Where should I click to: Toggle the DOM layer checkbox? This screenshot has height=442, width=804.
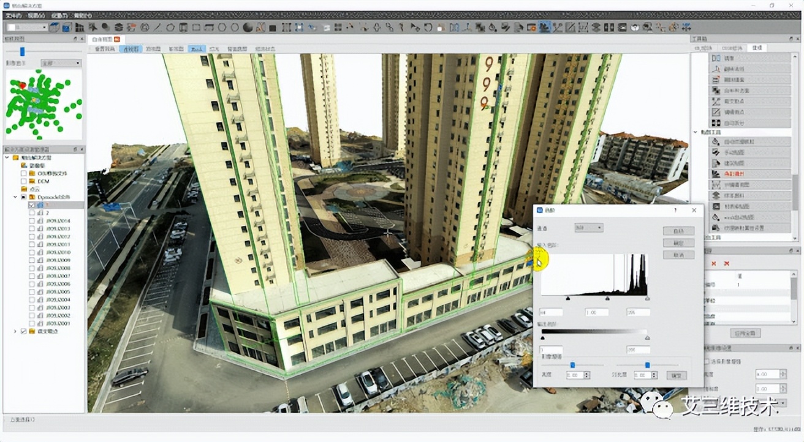click(x=24, y=181)
